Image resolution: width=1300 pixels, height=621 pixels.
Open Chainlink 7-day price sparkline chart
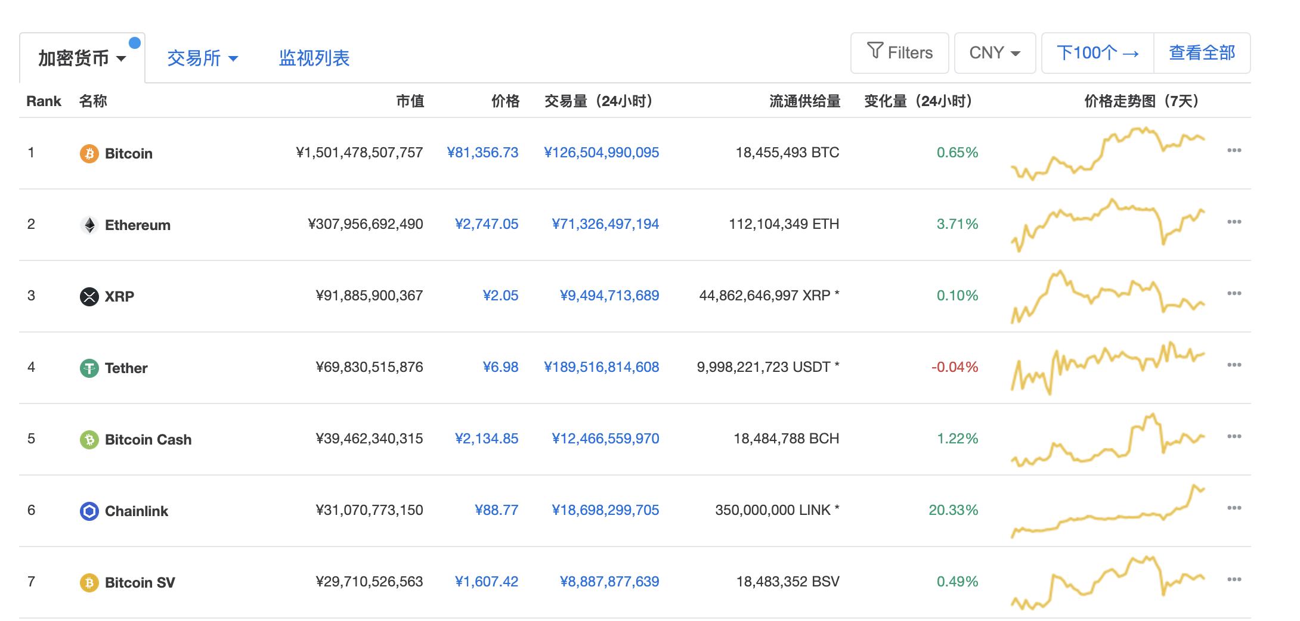(1108, 511)
